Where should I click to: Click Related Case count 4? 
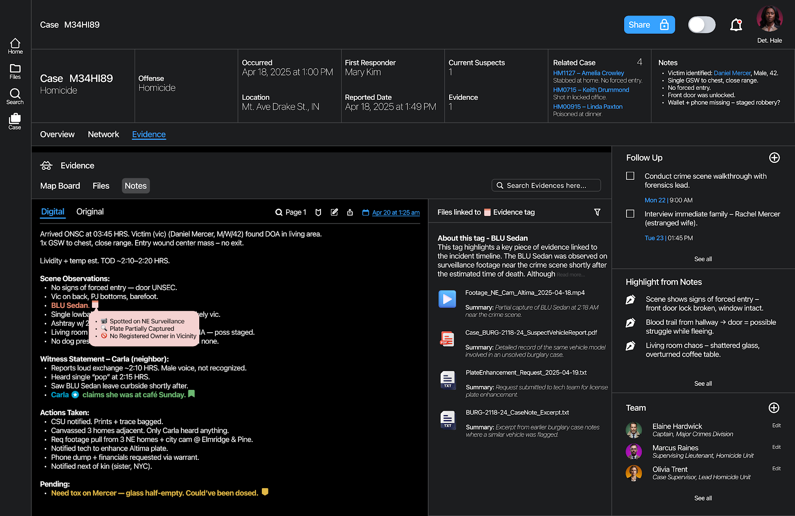[x=639, y=62]
